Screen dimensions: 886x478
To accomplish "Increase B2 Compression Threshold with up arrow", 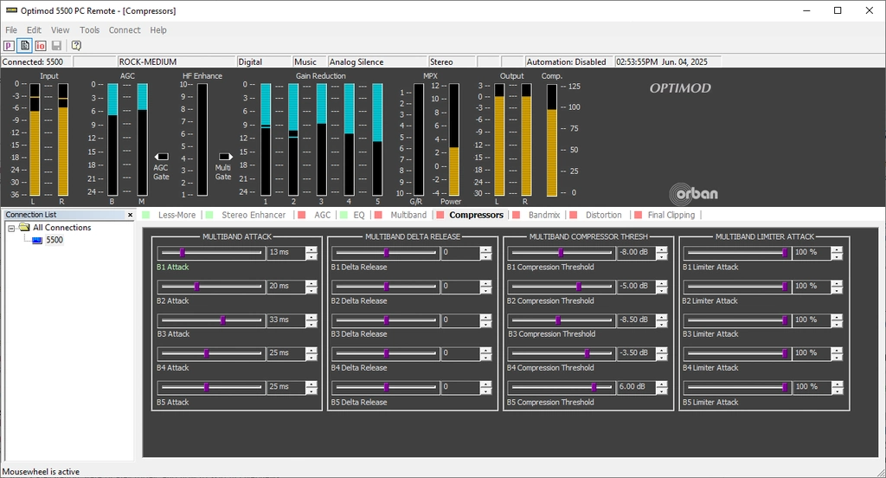I will pos(662,283).
